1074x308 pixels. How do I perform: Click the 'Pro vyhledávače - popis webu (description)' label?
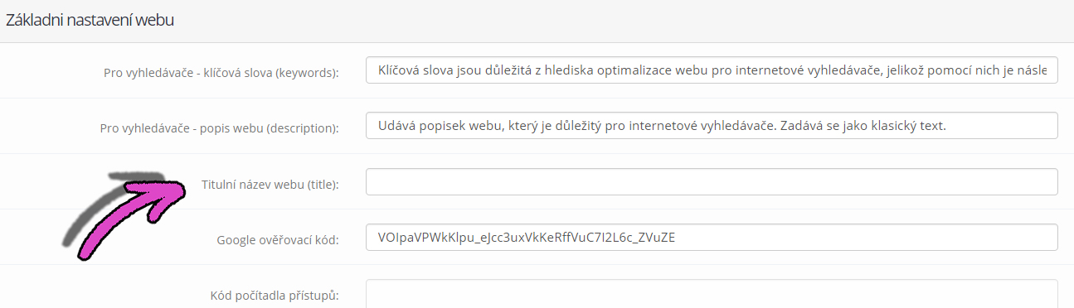pyautogui.click(x=220, y=128)
